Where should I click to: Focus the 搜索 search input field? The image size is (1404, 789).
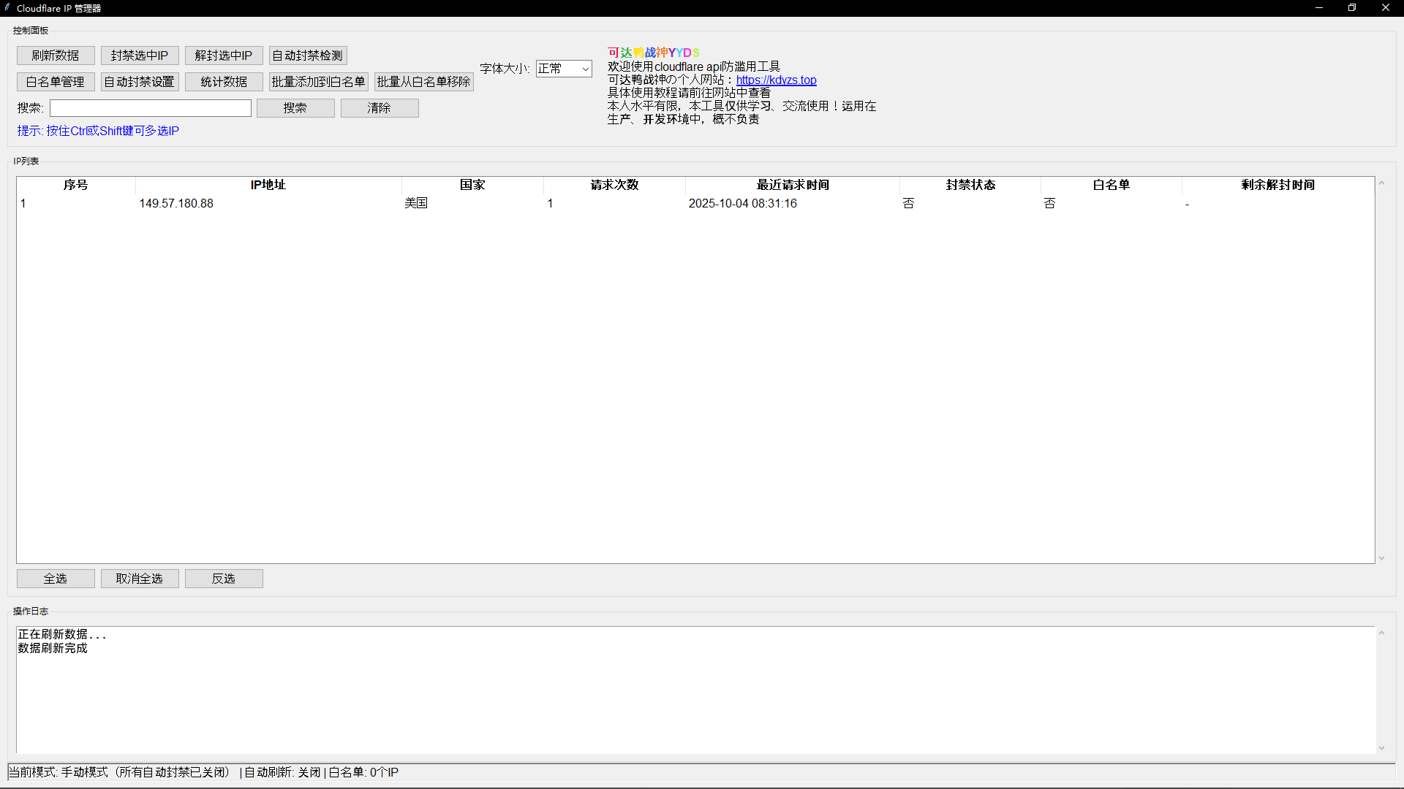[x=151, y=108]
